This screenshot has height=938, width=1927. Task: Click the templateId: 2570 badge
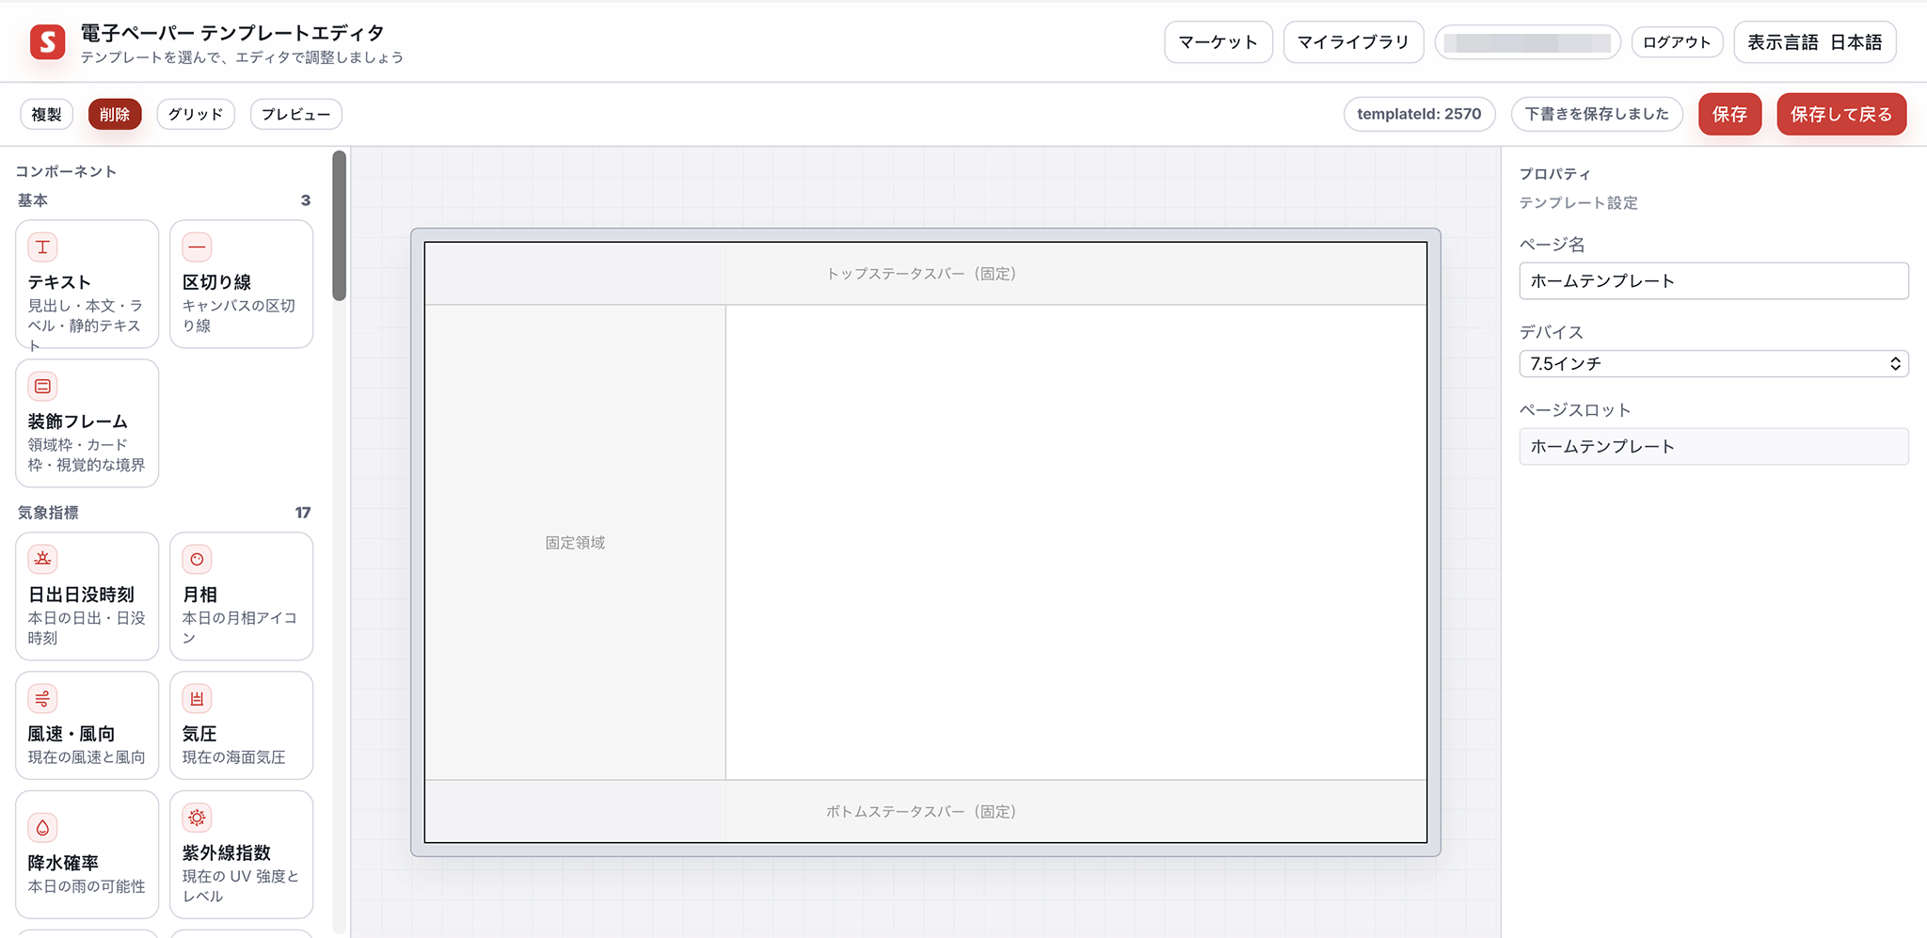point(1419,115)
